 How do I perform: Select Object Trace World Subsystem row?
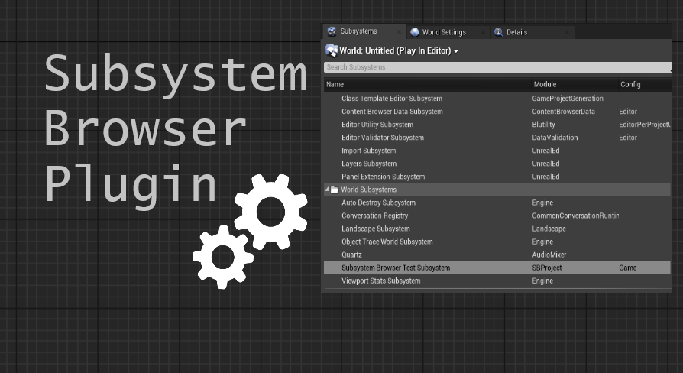coord(497,242)
